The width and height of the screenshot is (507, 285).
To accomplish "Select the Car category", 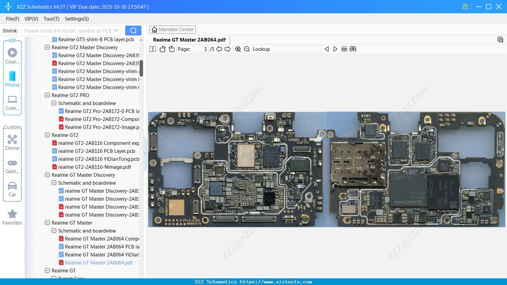I will [12, 189].
